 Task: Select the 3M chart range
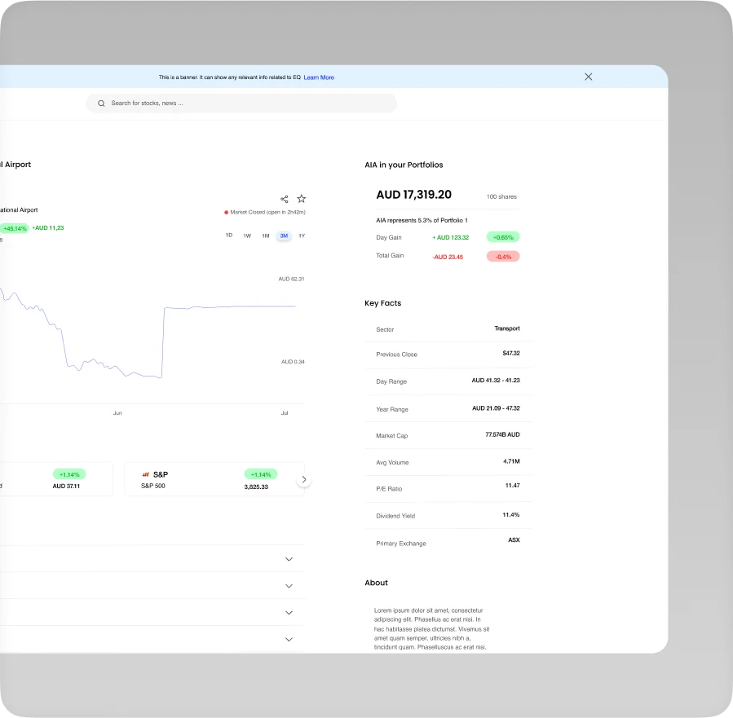coord(284,236)
